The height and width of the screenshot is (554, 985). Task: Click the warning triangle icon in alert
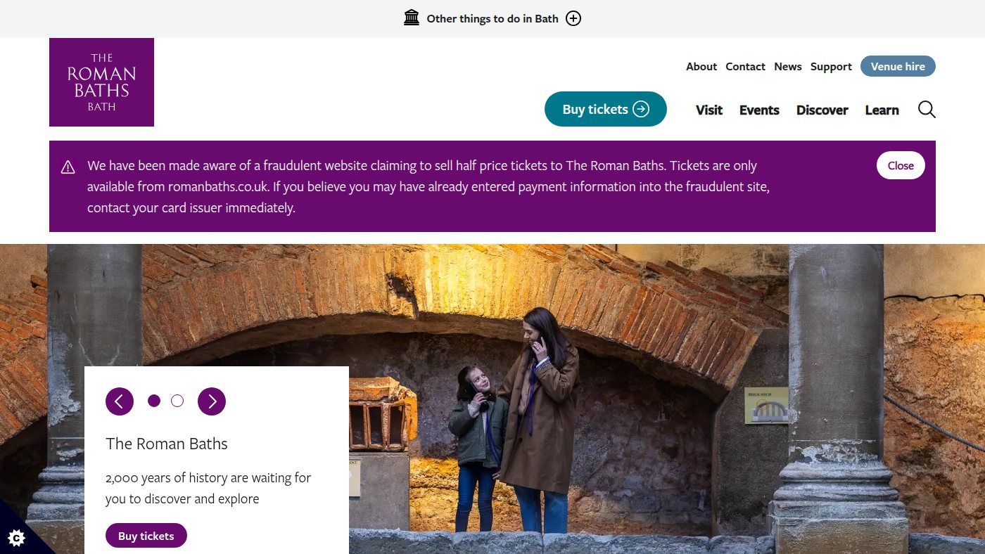coord(68,167)
